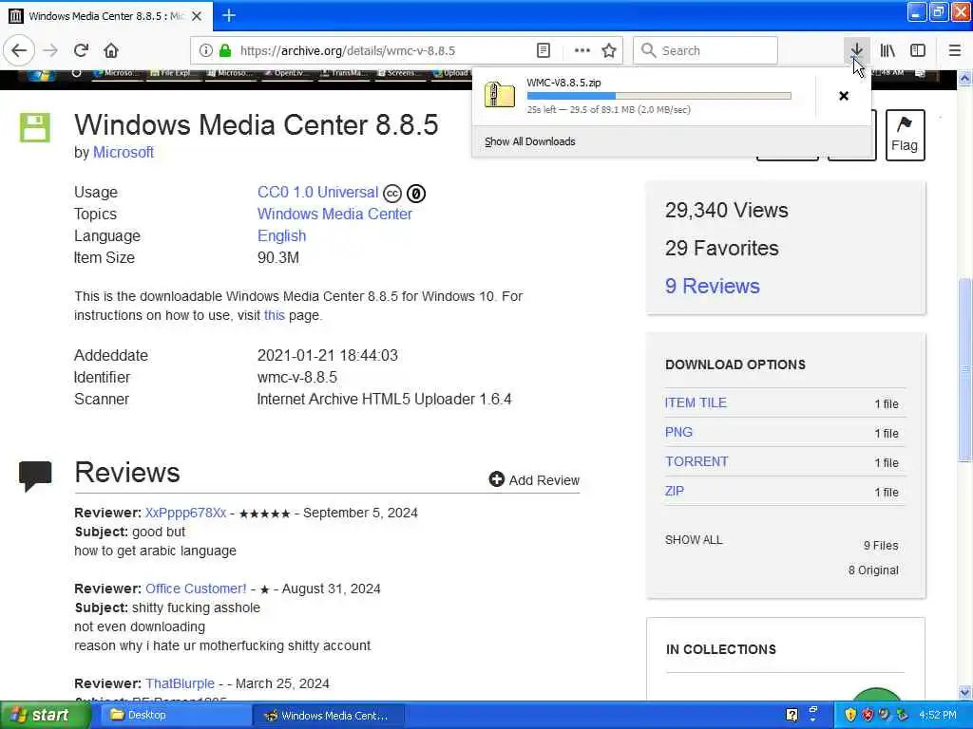The image size is (973, 729).
Task: Open reviewer XxPppp678Xx profile
Action: click(185, 513)
